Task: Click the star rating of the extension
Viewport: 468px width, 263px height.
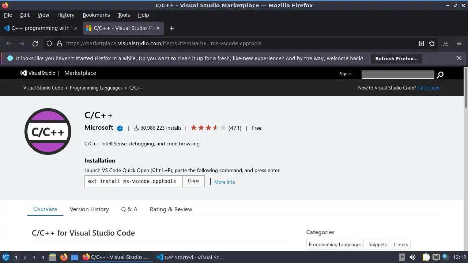Action: [x=208, y=128]
